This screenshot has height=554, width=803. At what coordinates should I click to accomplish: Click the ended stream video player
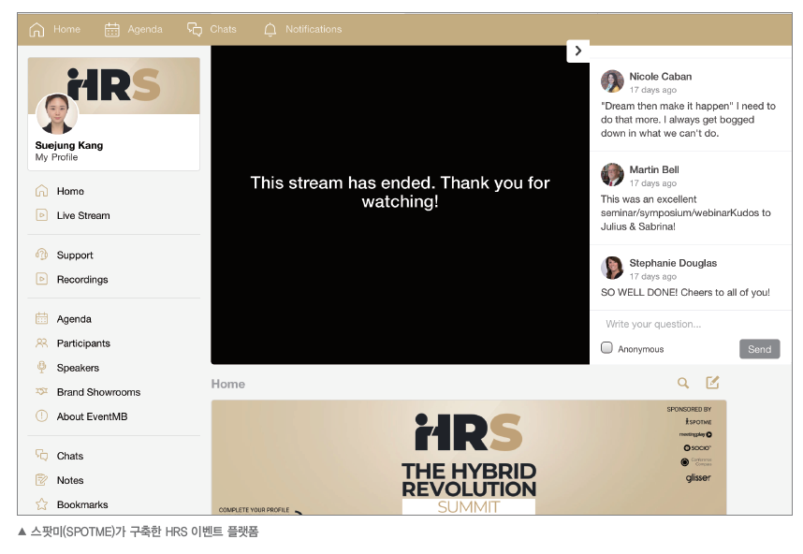point(400,205)
